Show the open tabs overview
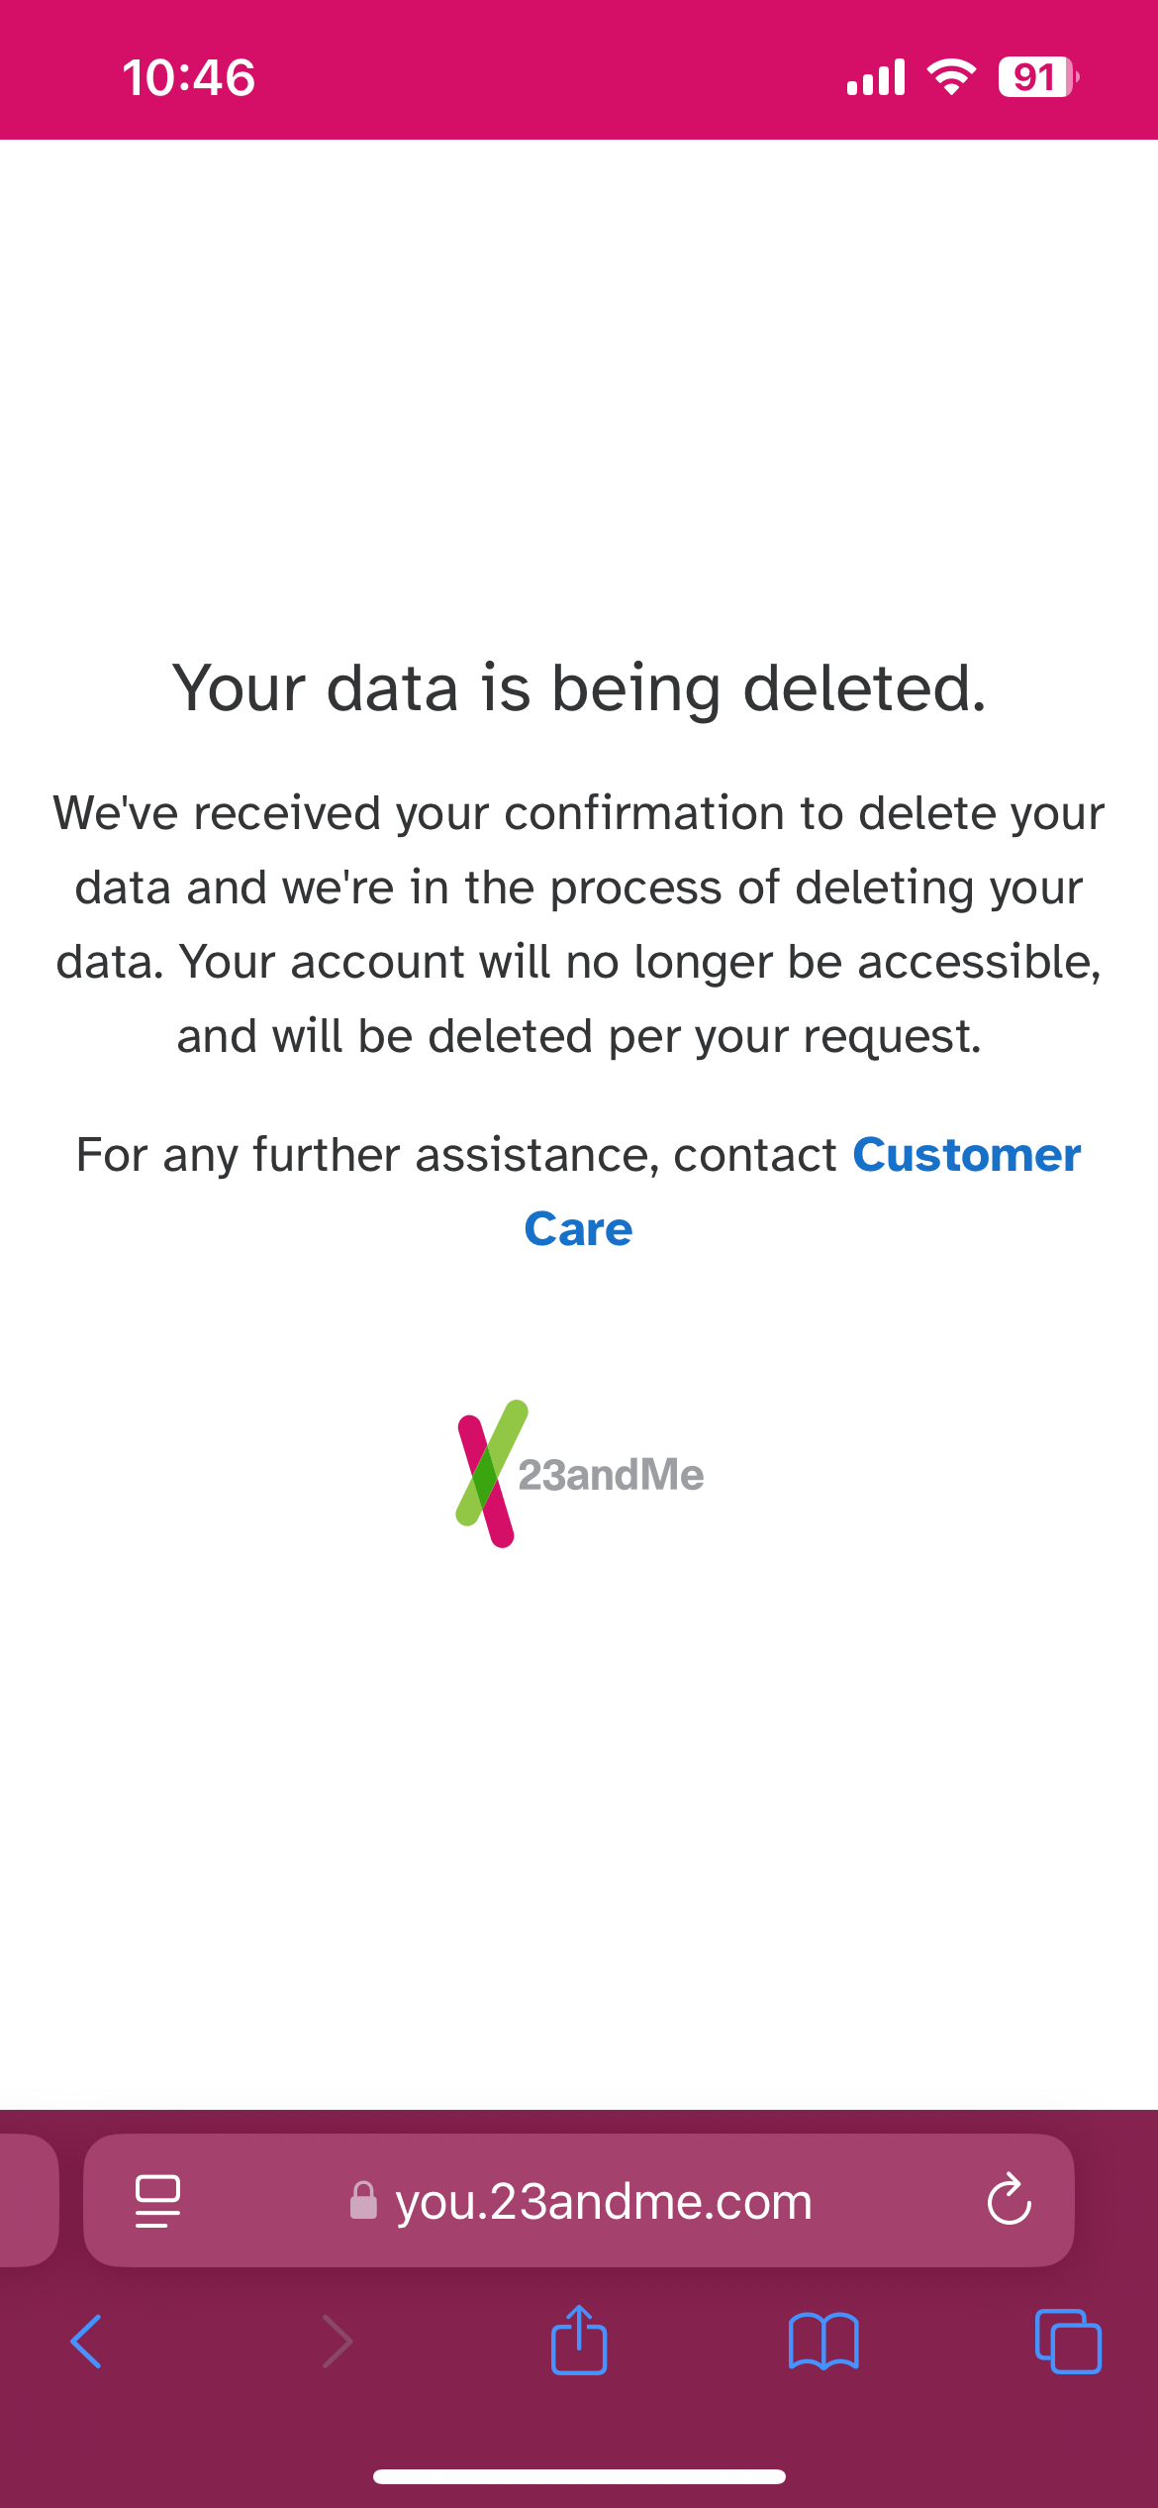The image size is (1158, 2508). (1068, 2342)
